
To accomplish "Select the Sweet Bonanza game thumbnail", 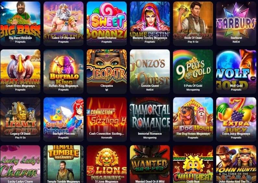I will point(107,24).
